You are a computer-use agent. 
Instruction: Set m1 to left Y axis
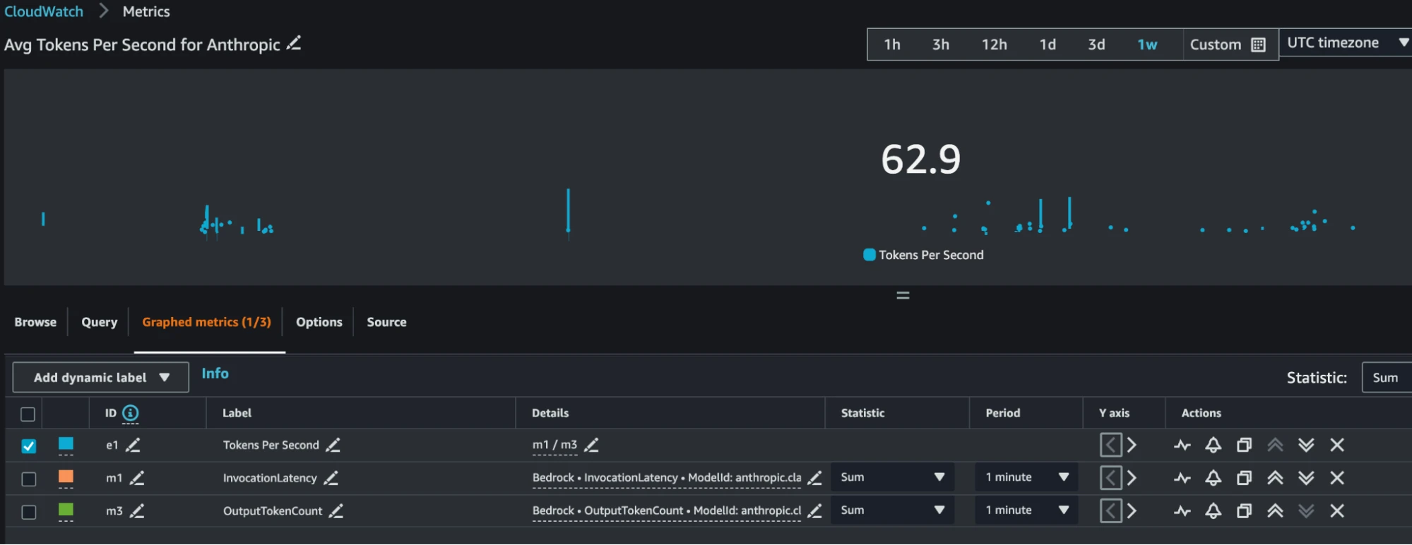pos(1110,478)
